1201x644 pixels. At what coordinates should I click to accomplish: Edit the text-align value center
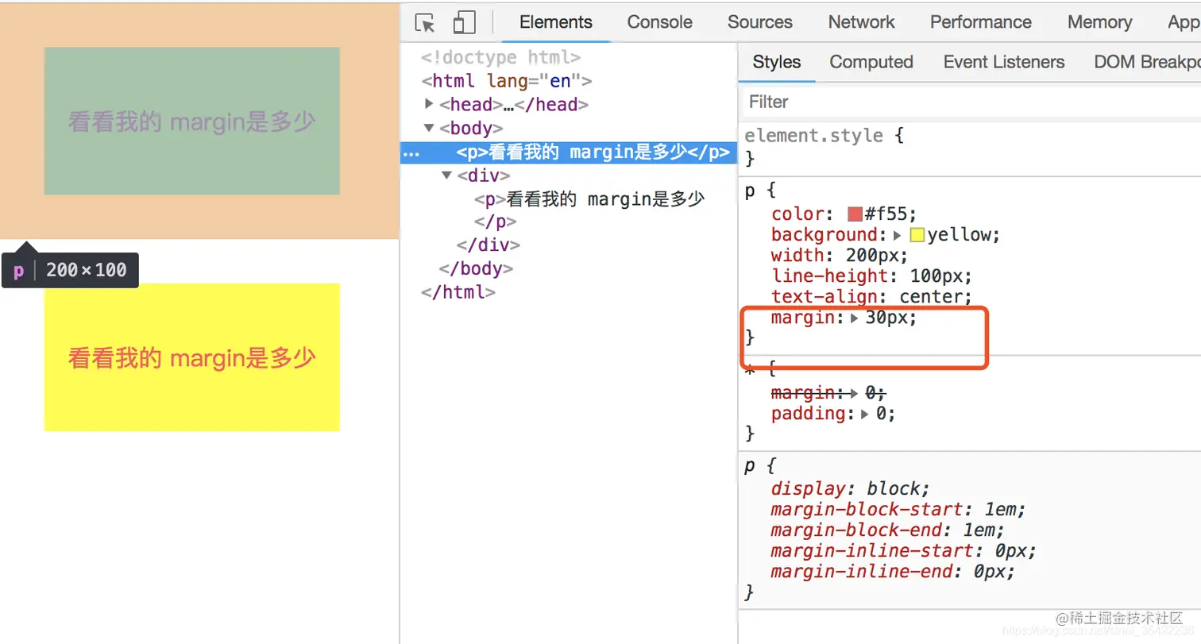click(930, 297)
